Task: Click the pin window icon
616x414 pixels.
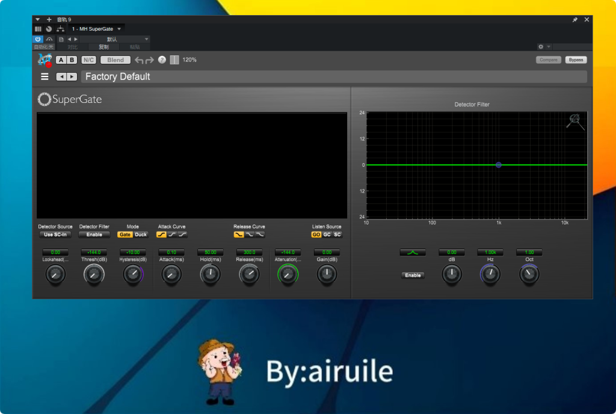Action: click(x=574, y=20)
